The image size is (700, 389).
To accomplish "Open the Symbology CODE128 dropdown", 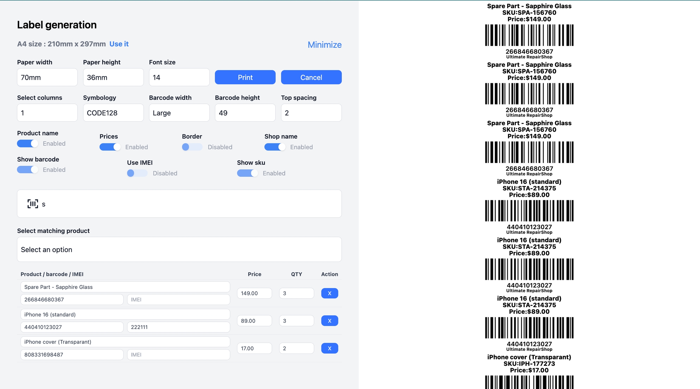I will (113, 113).
